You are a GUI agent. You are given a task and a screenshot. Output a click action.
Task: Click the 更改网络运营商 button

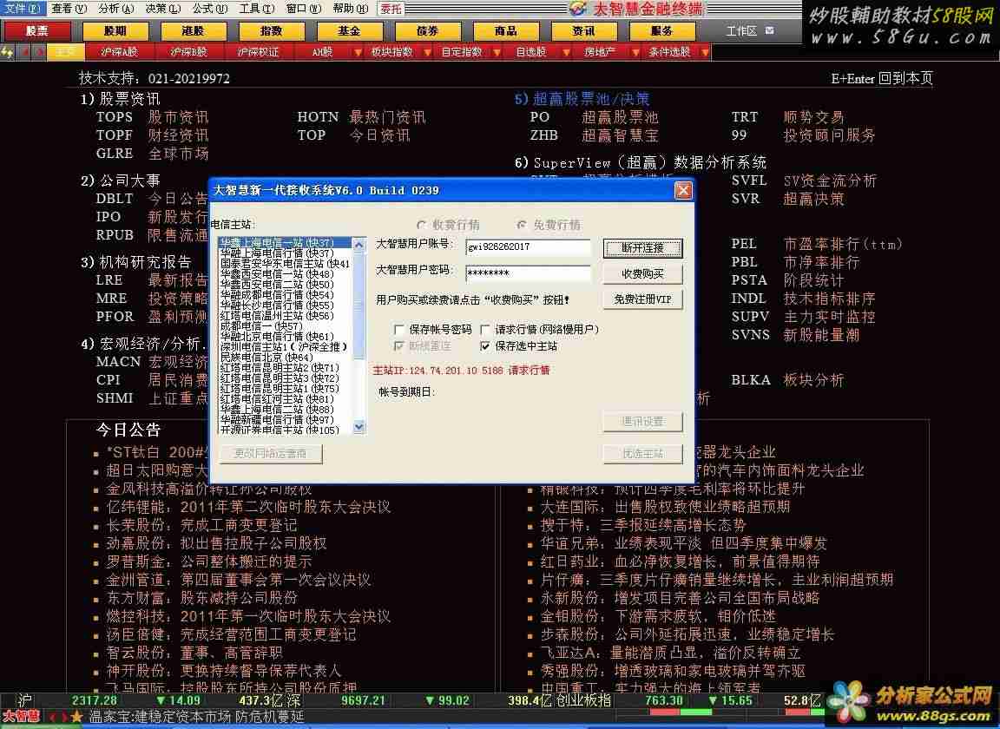pyautogui.click(x=271, y=454)
